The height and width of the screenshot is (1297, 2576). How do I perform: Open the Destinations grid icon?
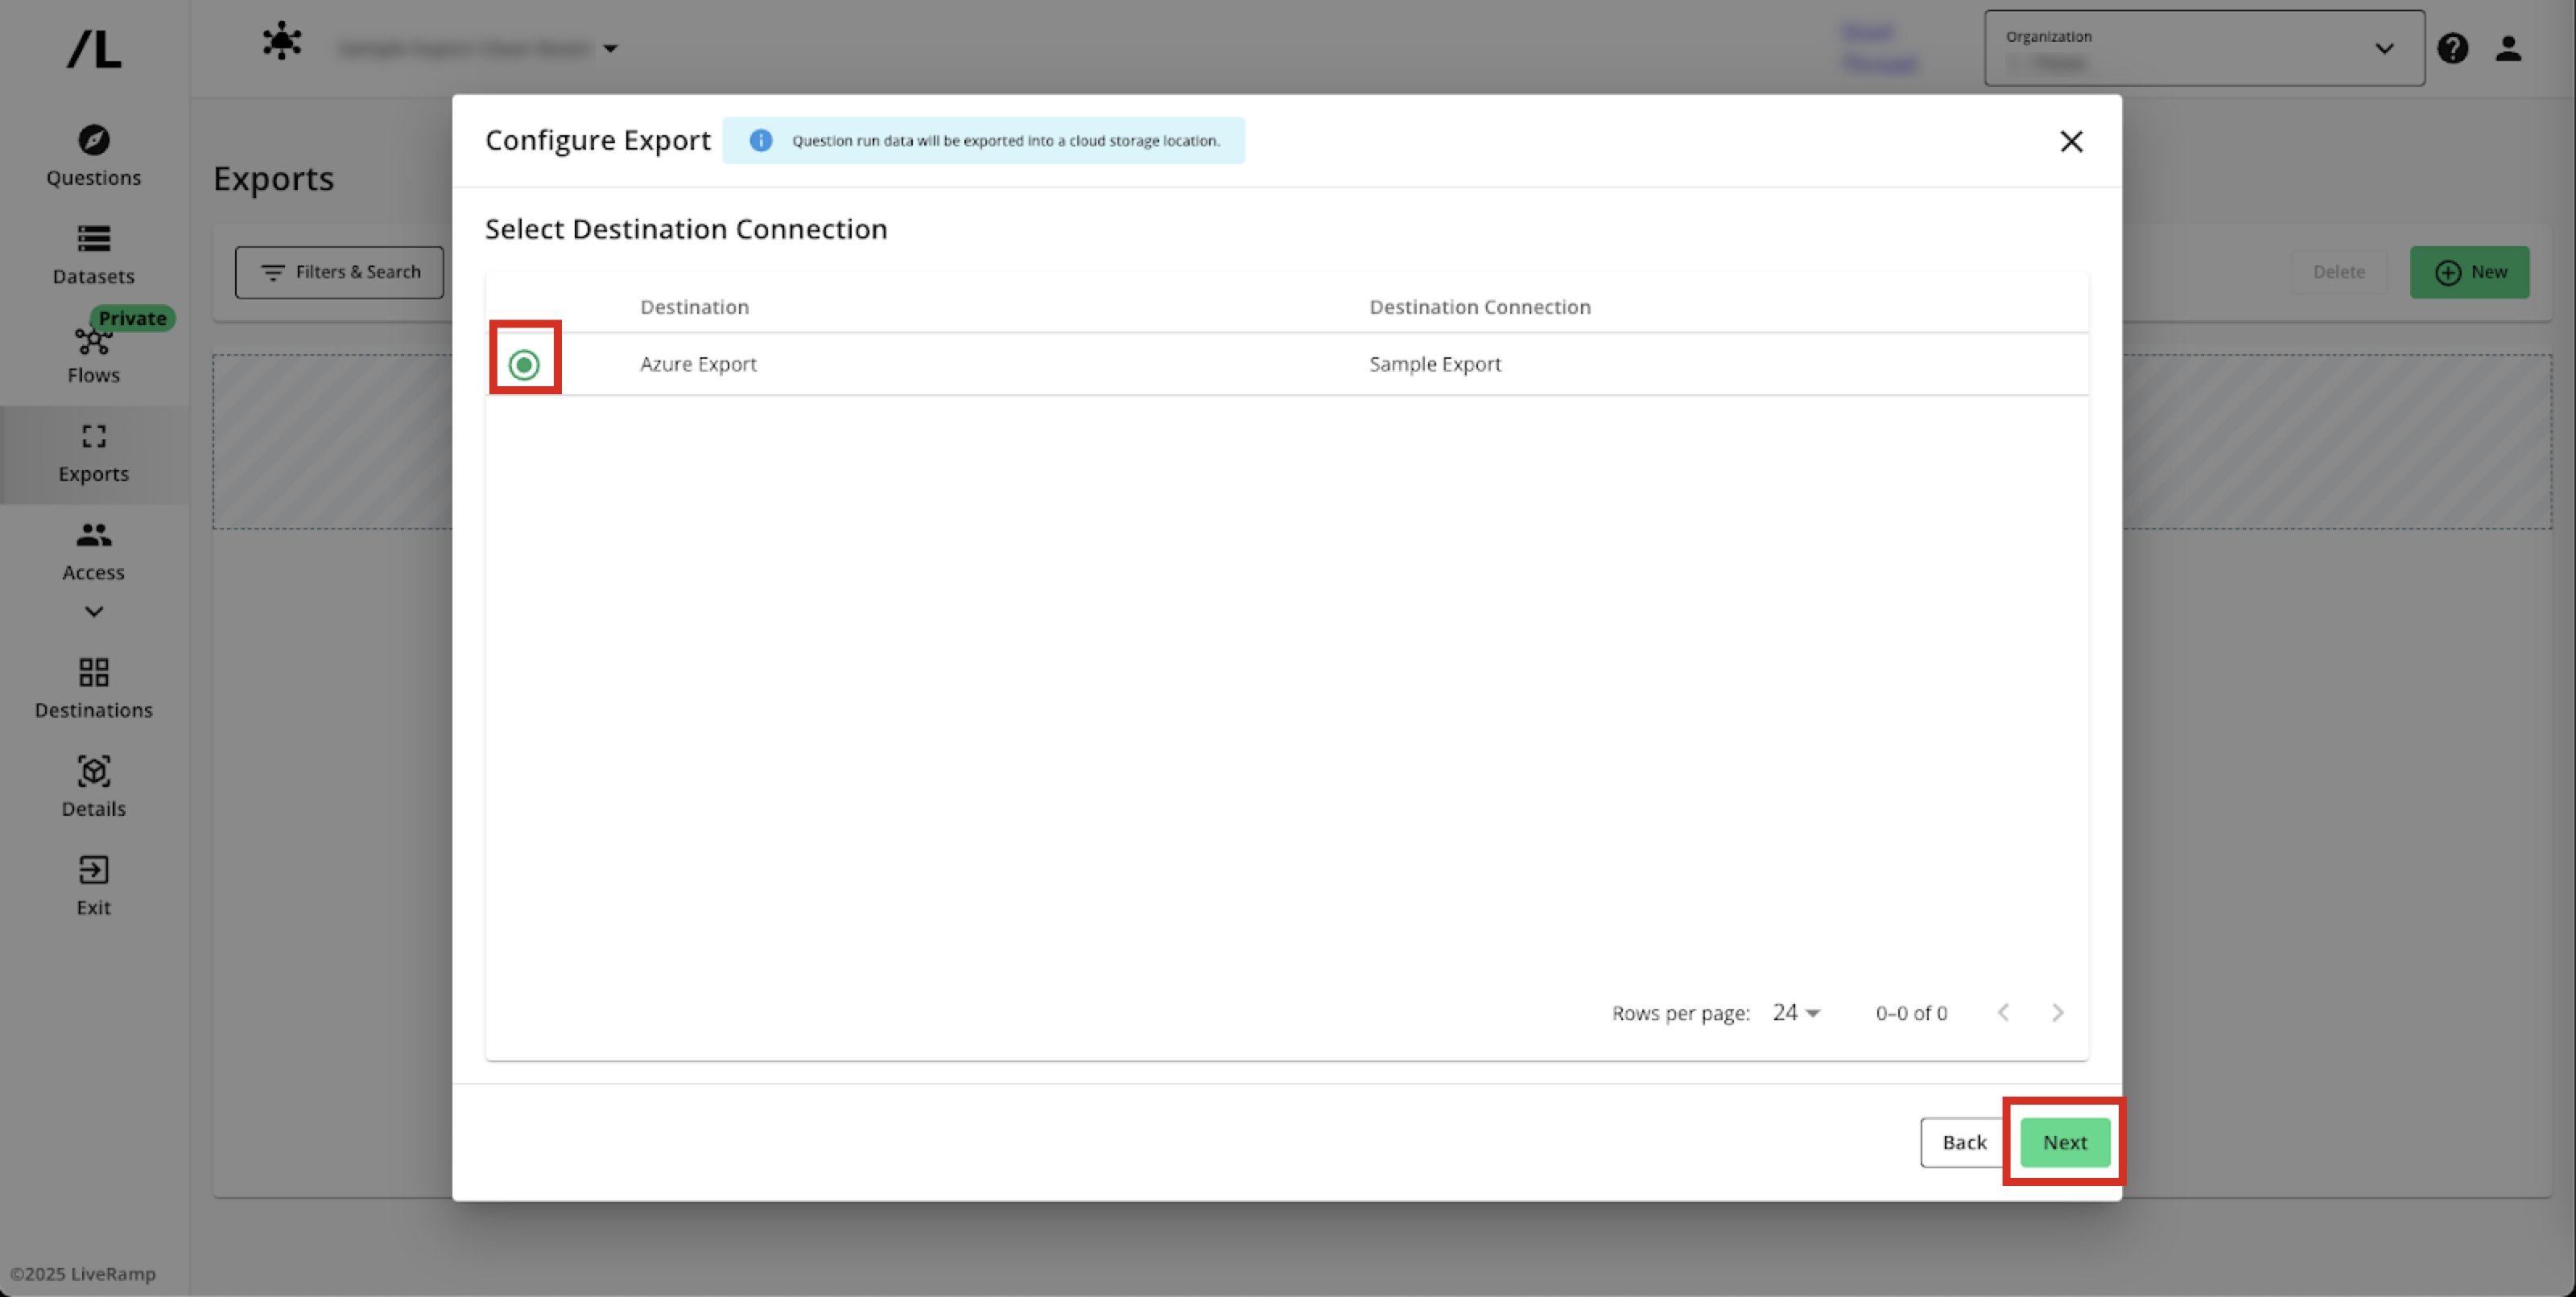point(94,673)
